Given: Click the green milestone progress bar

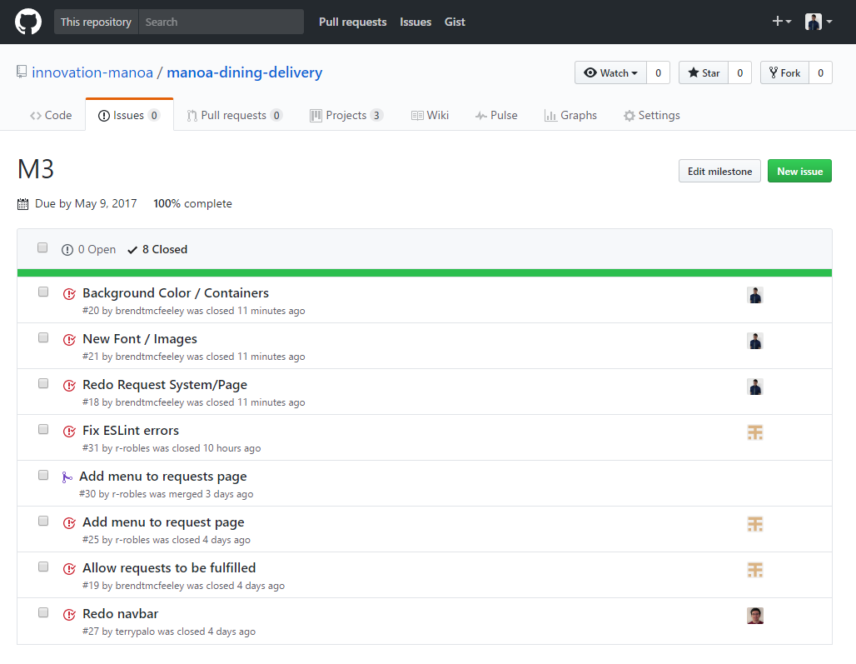Looking at the screenshot, I should click(425, 272).
